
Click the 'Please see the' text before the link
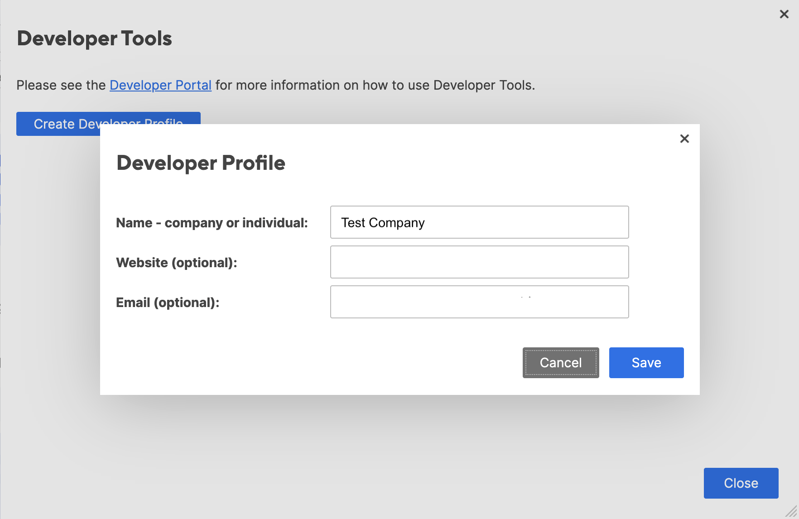click(61, 85)
